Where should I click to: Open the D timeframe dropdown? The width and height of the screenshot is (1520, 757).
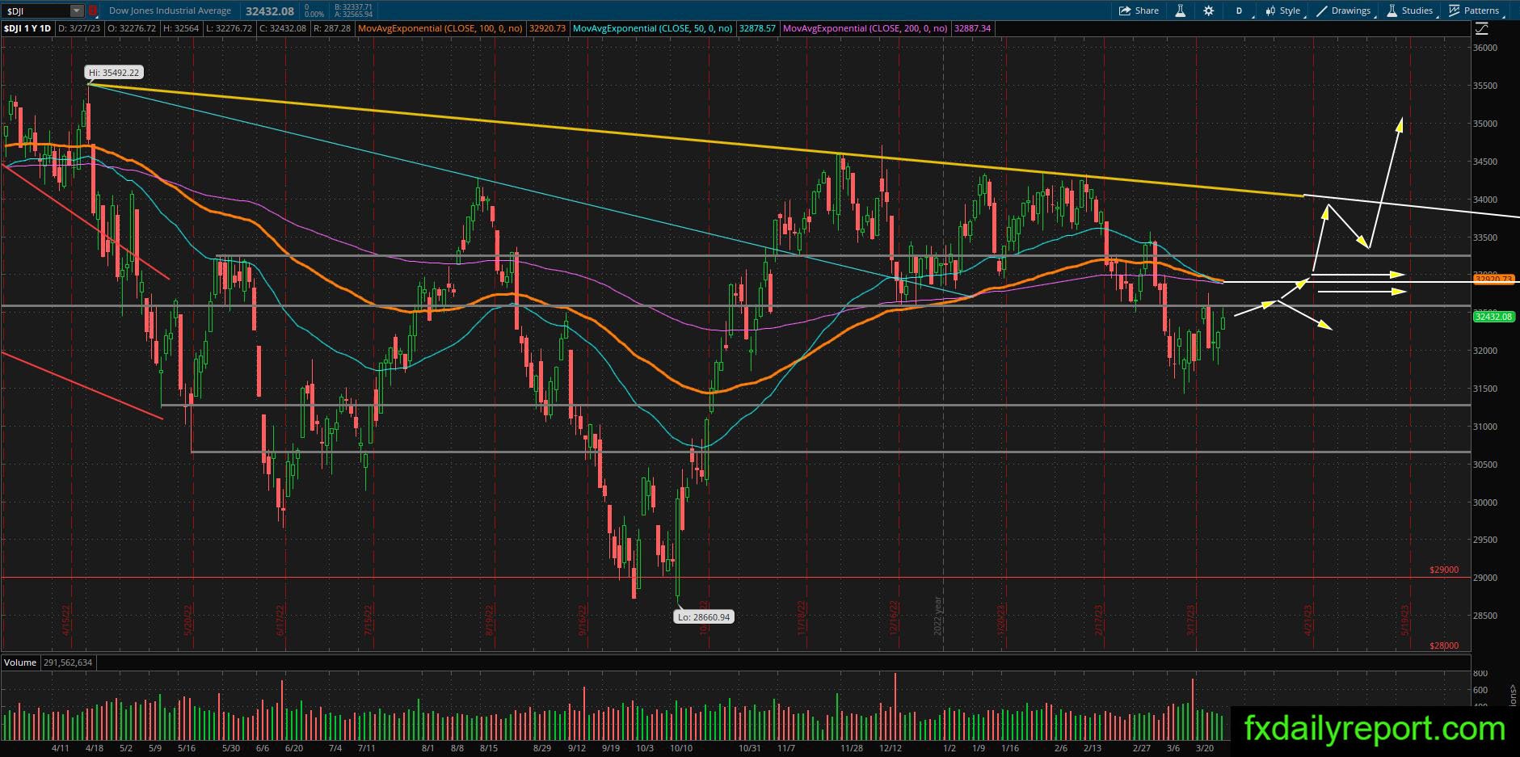point(1240,11)
